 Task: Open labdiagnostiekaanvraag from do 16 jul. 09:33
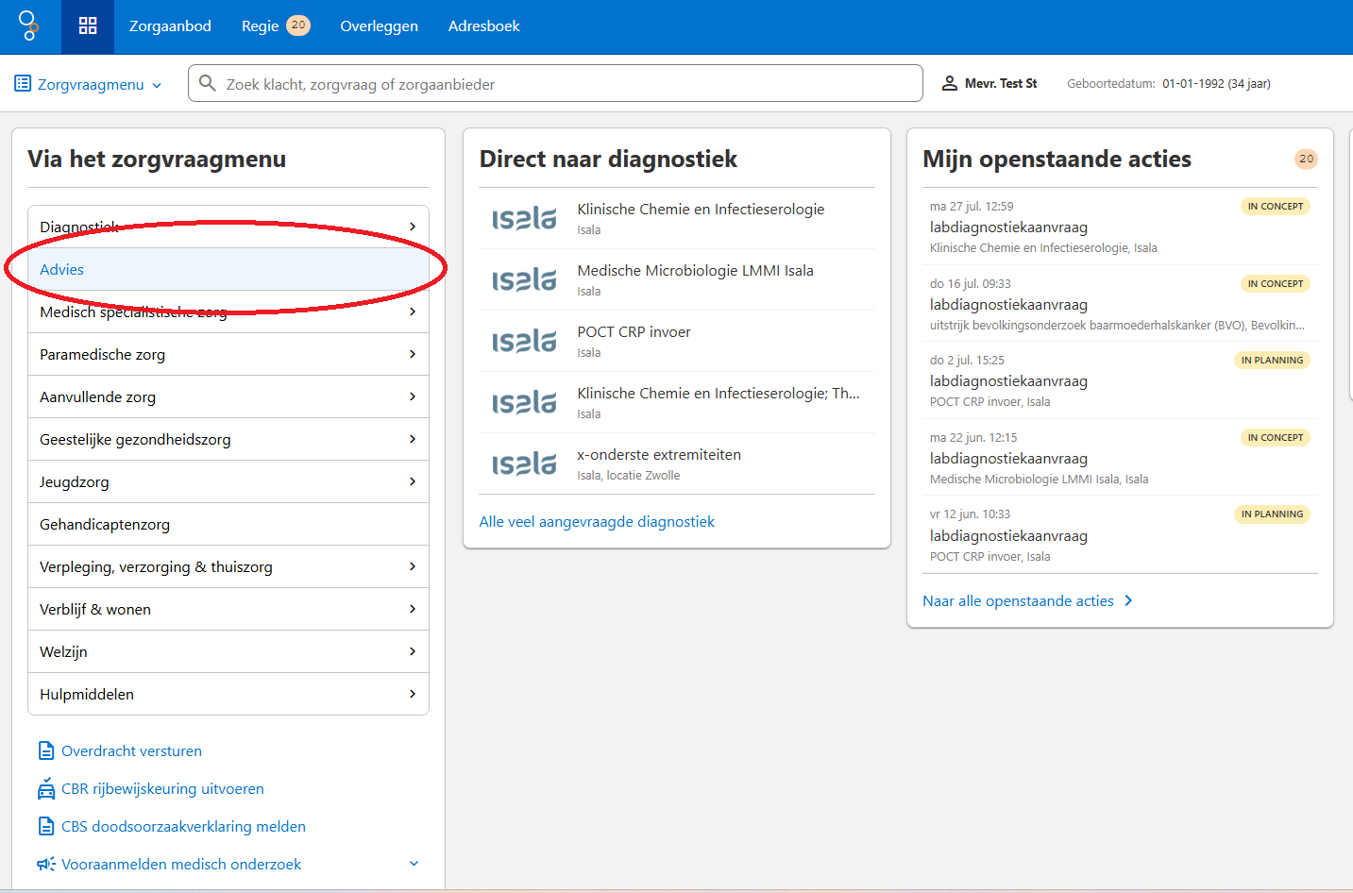tap(1120, 304)
